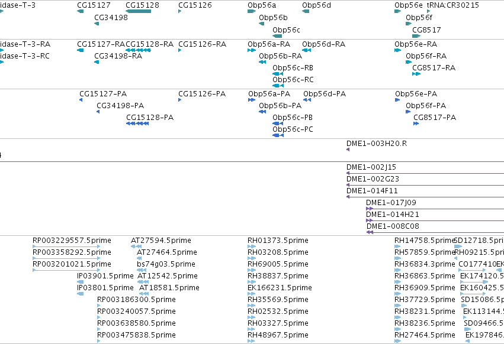Click the DME1-014F11 clone label
This screenshot has height=344, width=504.
372,191
